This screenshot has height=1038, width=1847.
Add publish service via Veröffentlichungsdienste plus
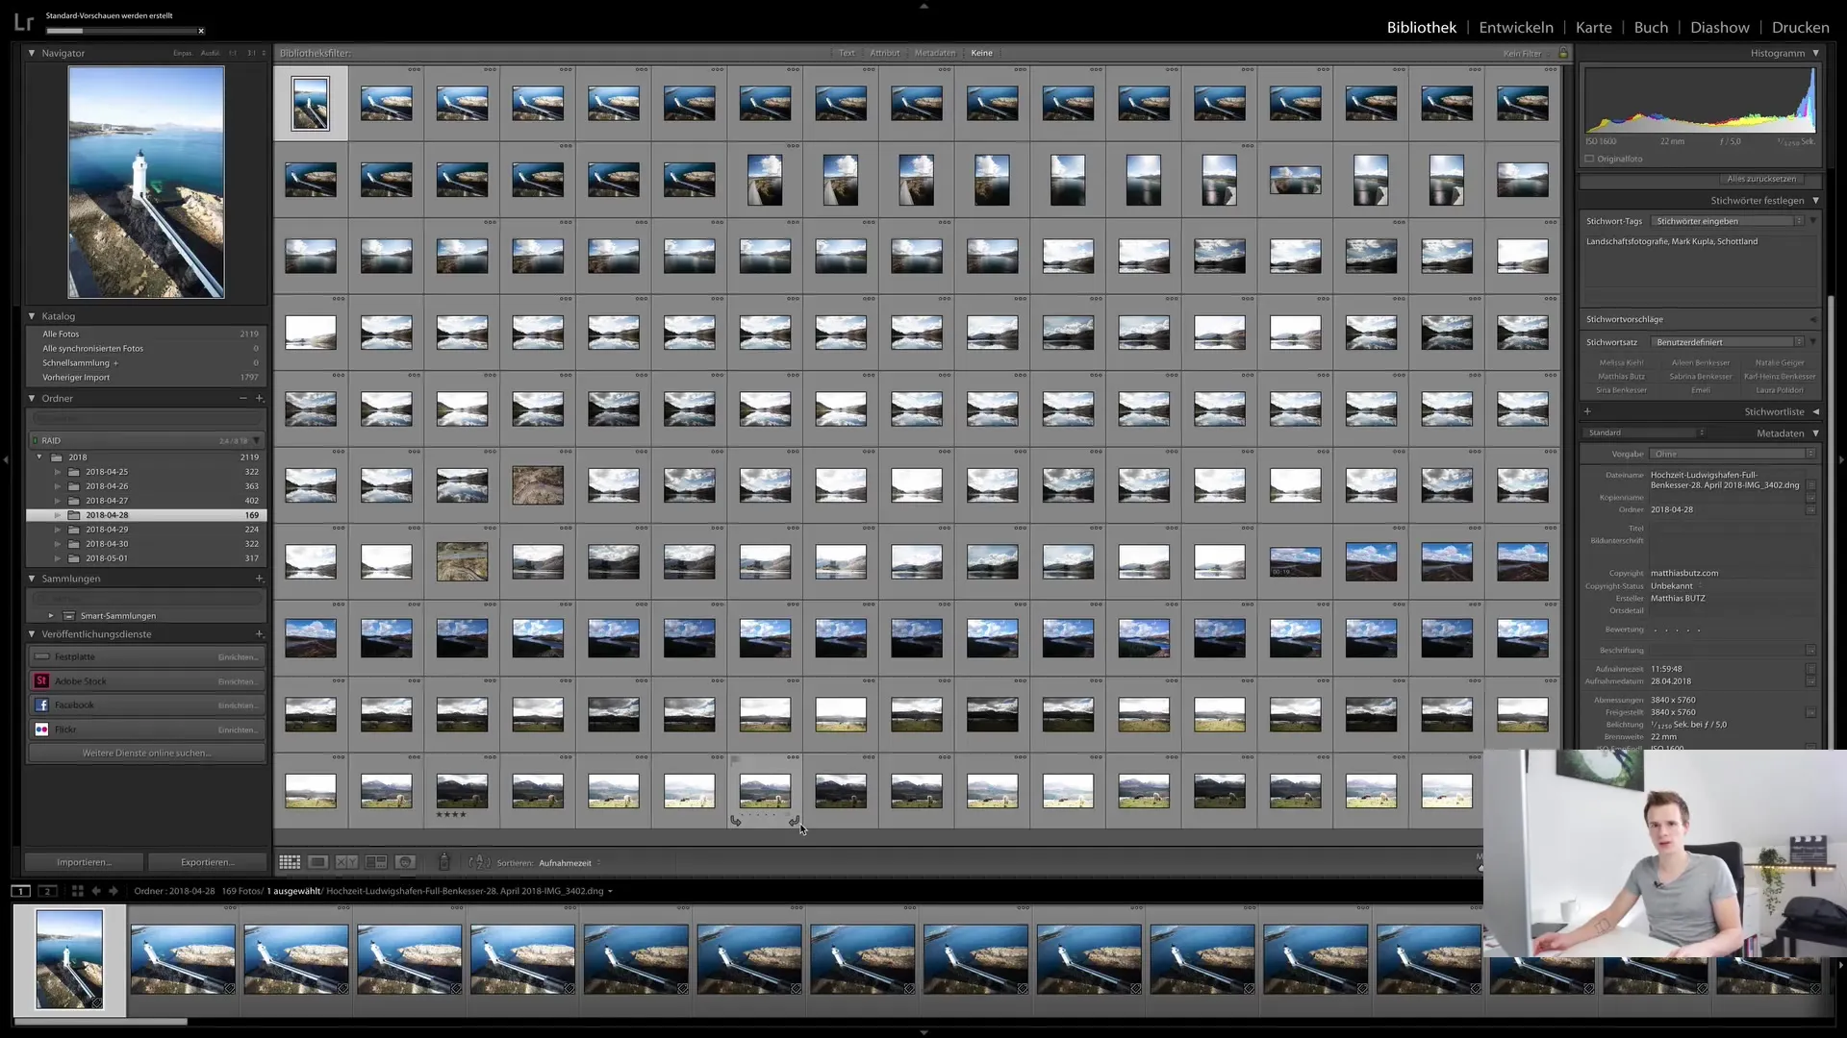click(259, 634)
